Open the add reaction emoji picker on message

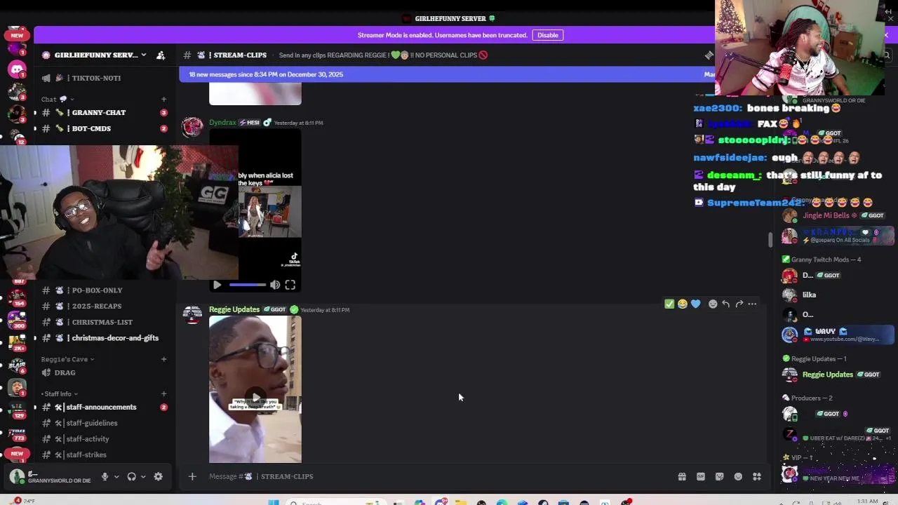(x=713, y=304)
